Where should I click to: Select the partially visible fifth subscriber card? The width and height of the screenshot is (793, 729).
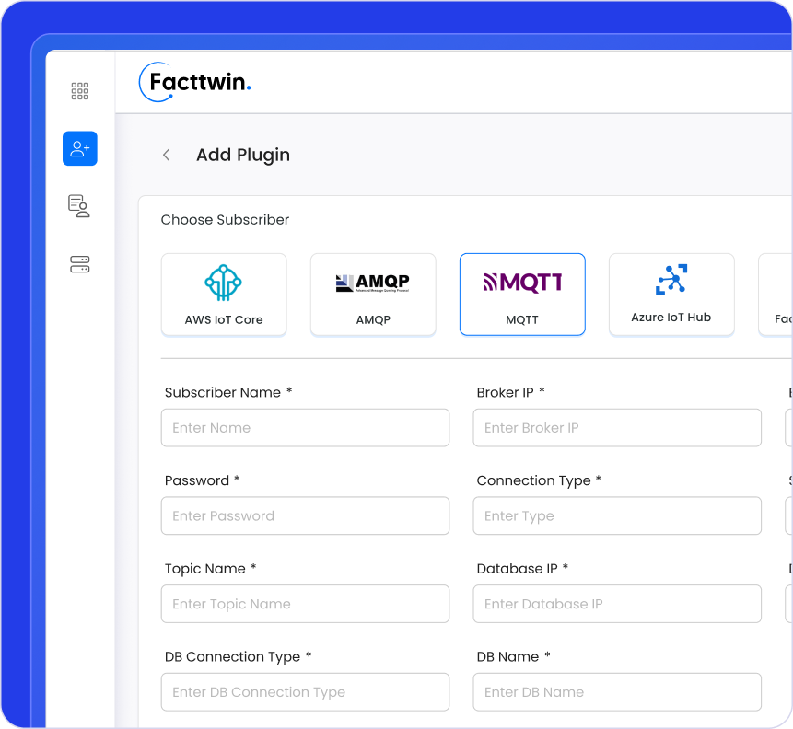(776, 295)
